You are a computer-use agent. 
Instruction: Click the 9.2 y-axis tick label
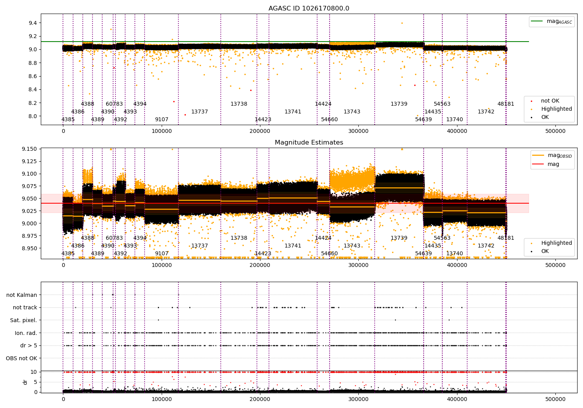pyautogui.click(x=33, y=36)
